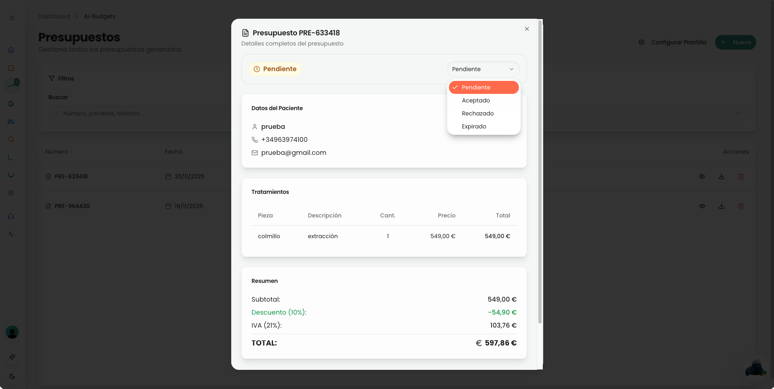This screenshot has width=774, height=389.
Task: Open the activity pulse icon in sidebar
Action: click(x=11, y=234)
